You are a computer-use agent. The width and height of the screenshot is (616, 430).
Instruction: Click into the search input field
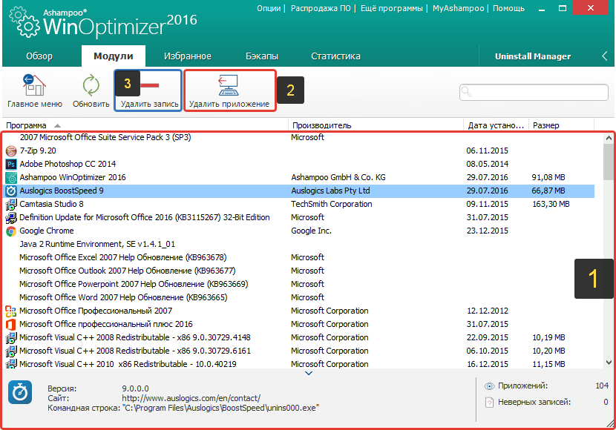coord(534,92)
